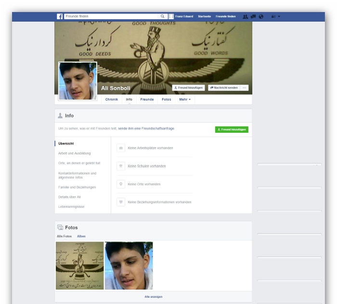Open the Freunde tab
This screenshot has width=337, height=304.
tap(147, 100)
